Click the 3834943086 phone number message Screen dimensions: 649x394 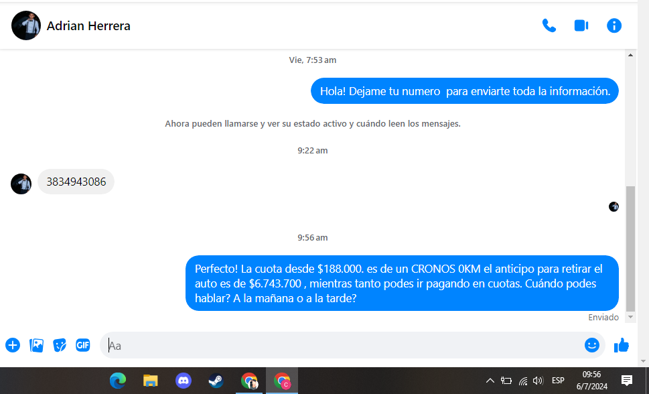click(x=76, y=182)
